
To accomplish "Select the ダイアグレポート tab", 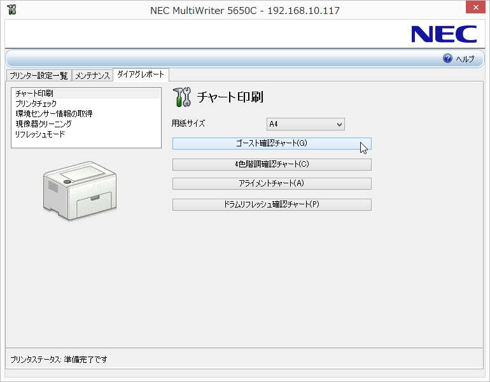I will point(141,74).
